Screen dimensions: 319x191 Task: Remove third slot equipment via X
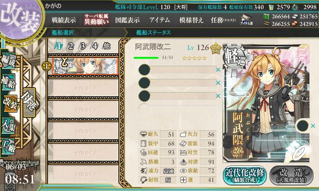coord(218,96)
